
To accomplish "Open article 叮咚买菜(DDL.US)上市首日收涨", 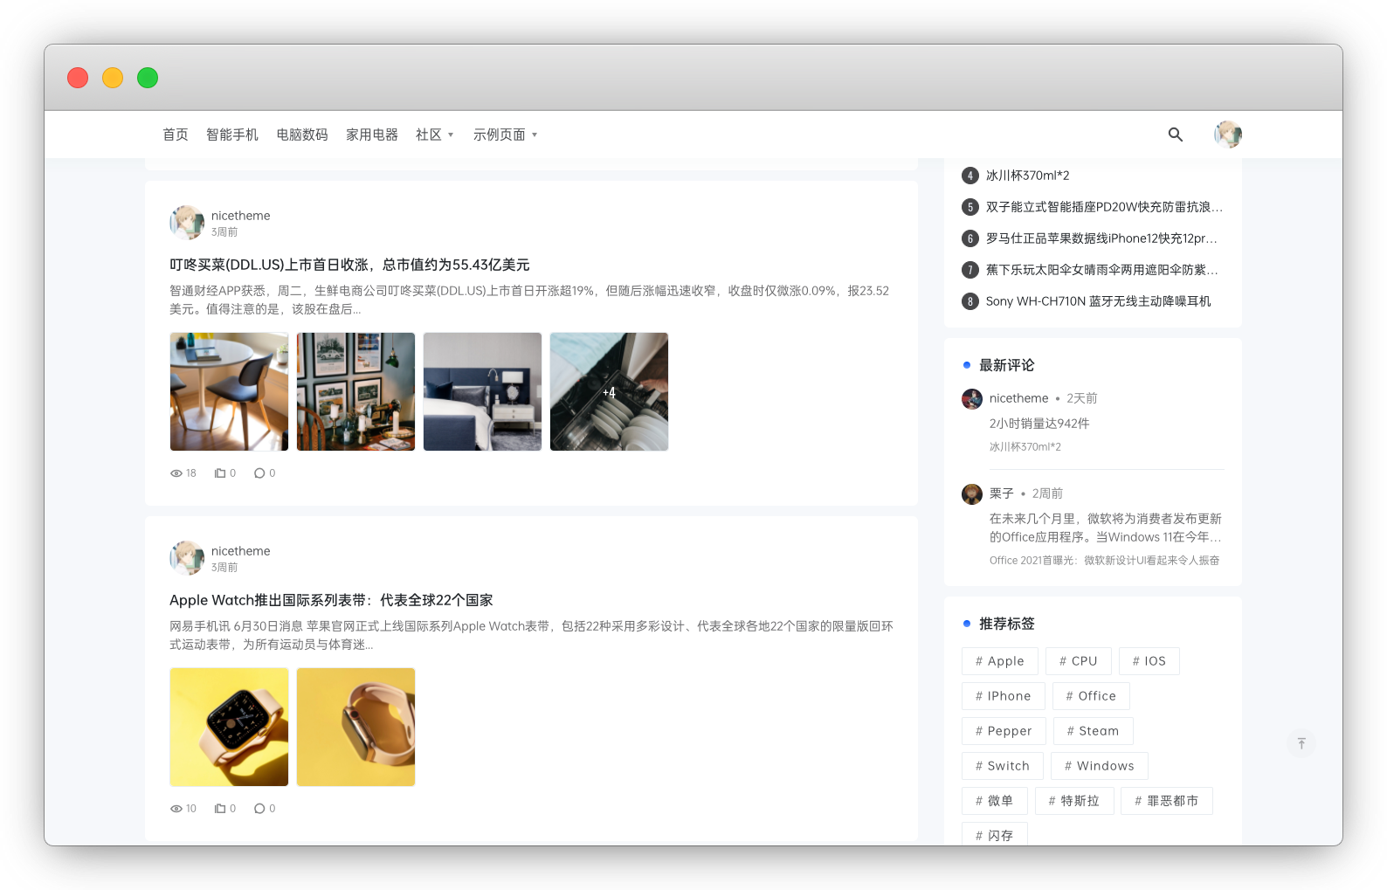I will coord(349,265).
